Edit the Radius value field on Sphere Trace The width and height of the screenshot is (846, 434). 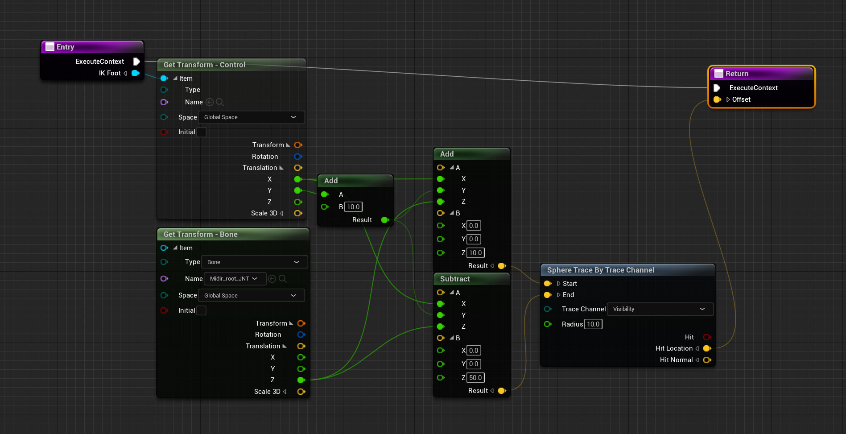point(593,324)
